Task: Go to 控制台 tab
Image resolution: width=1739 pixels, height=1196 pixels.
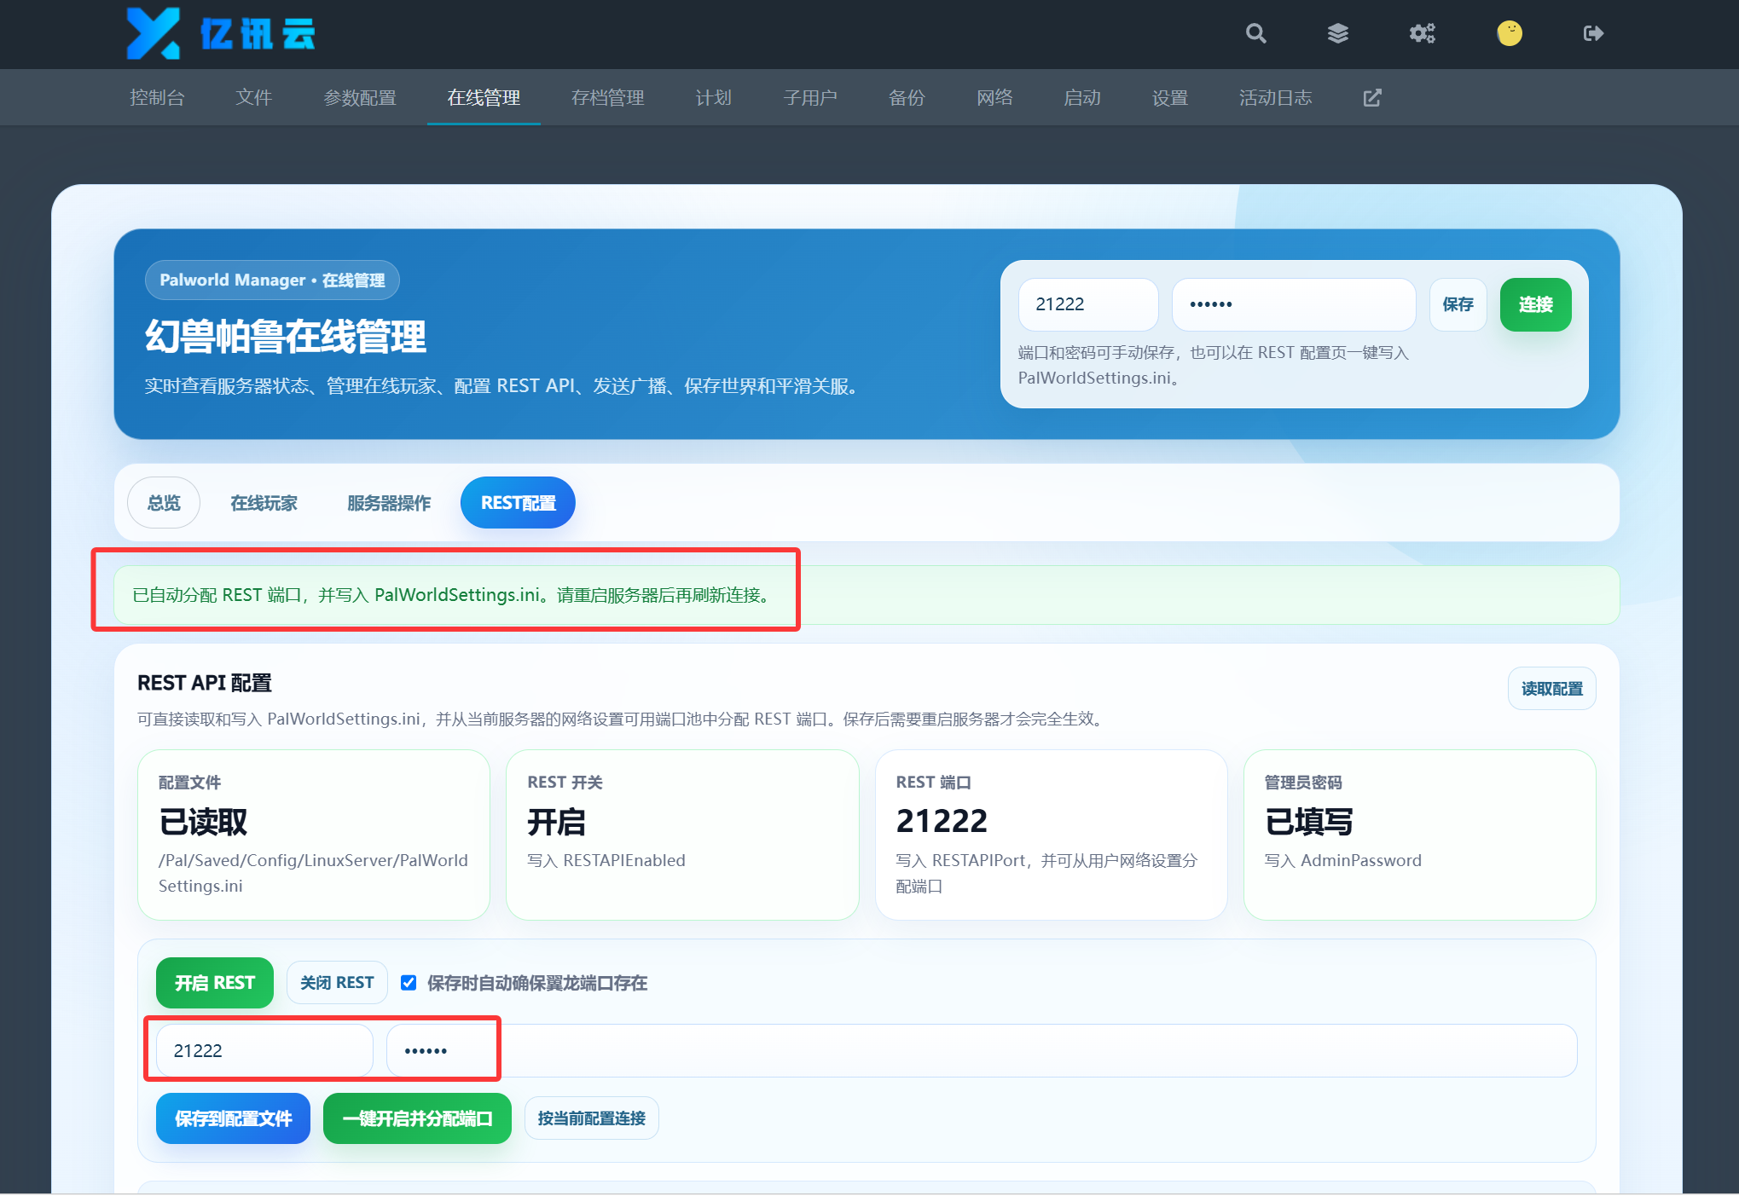Action: [x=157, y=98]
